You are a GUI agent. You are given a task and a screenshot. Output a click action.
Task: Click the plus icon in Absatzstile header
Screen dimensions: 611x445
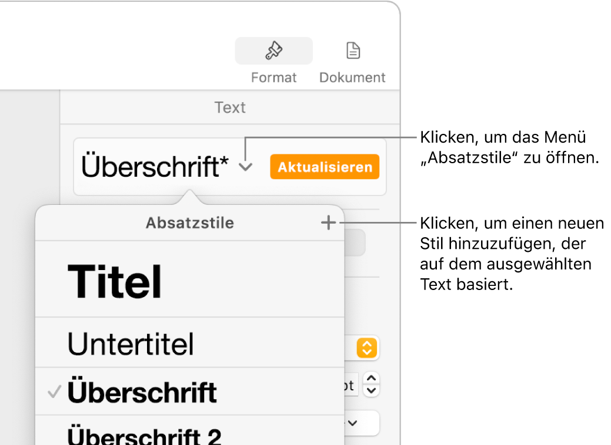click(329, 223)
